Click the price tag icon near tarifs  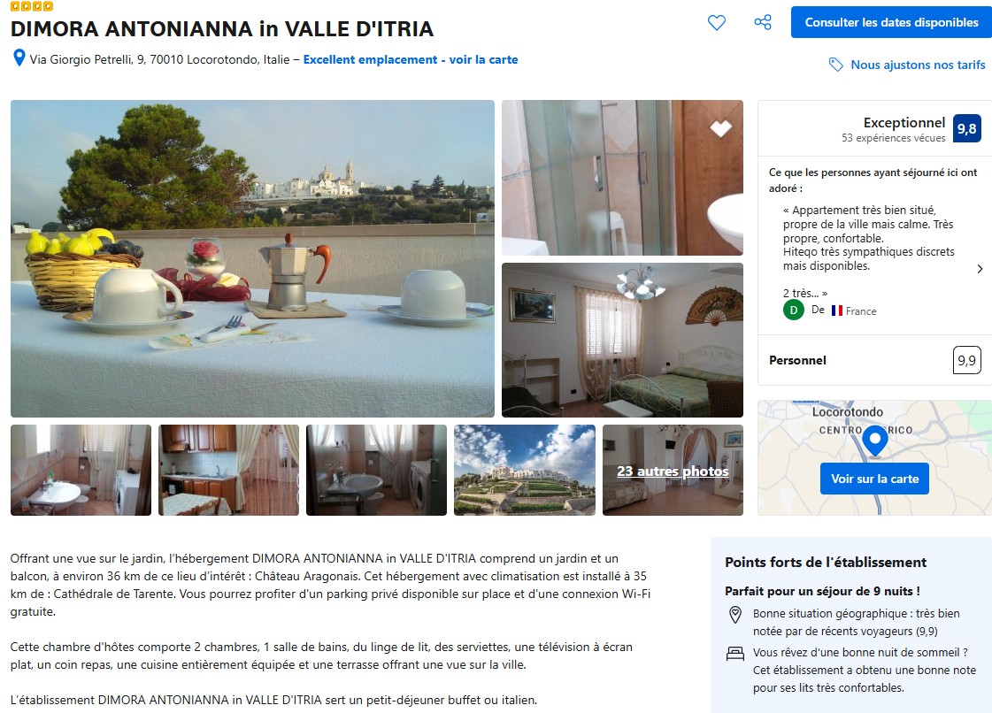(835, 65)
